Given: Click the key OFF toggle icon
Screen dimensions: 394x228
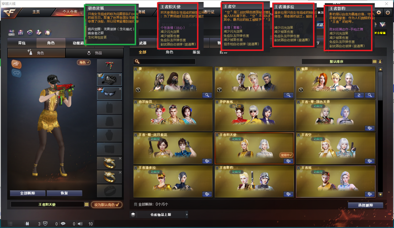Looking at the screenshot, I should pos(12,33).
